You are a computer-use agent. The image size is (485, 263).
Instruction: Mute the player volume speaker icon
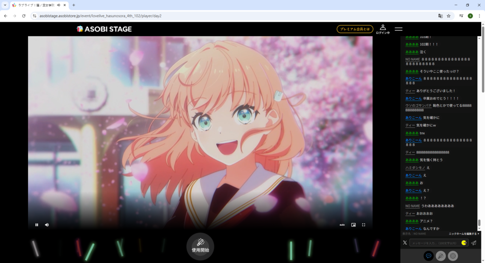pyautogui.click(x=47, y=225)
